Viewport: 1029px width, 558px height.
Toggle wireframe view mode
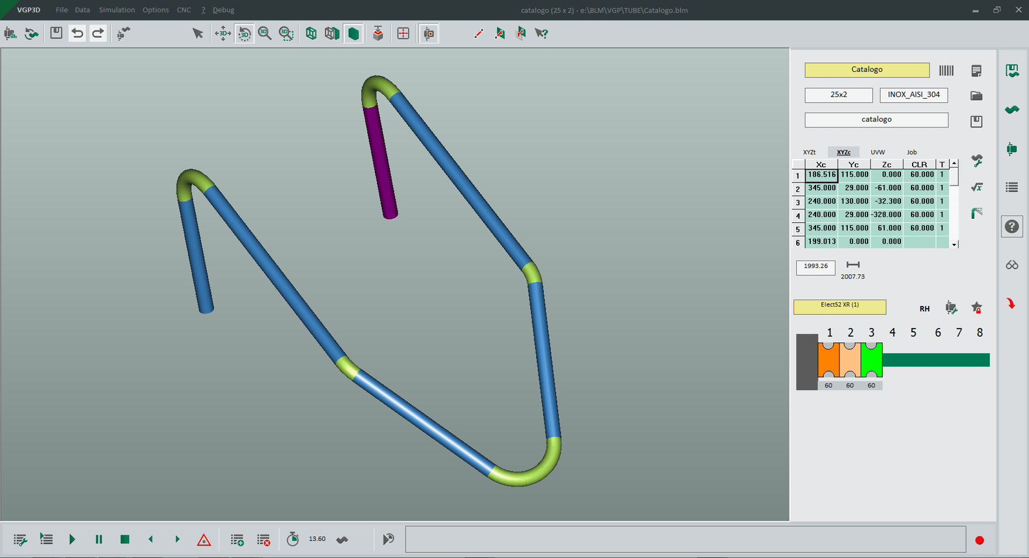[311, 33]
